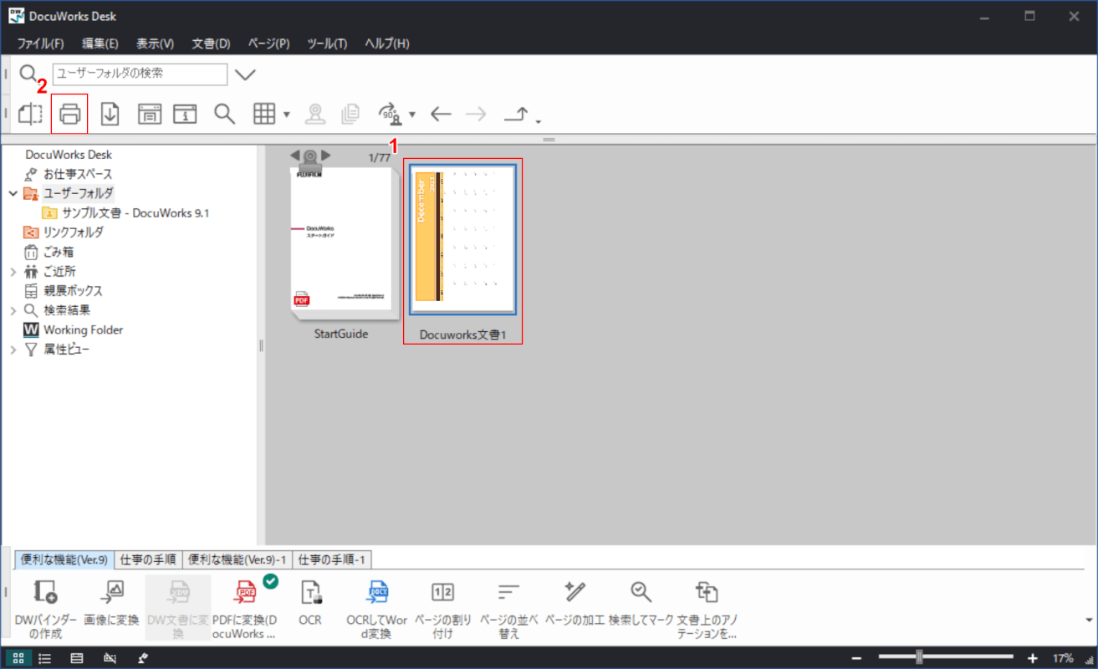The height and width of the screenshot is (669, 1098).
Task: Go to next page of StartGuide thumbnail
Action: coord(326,156)
